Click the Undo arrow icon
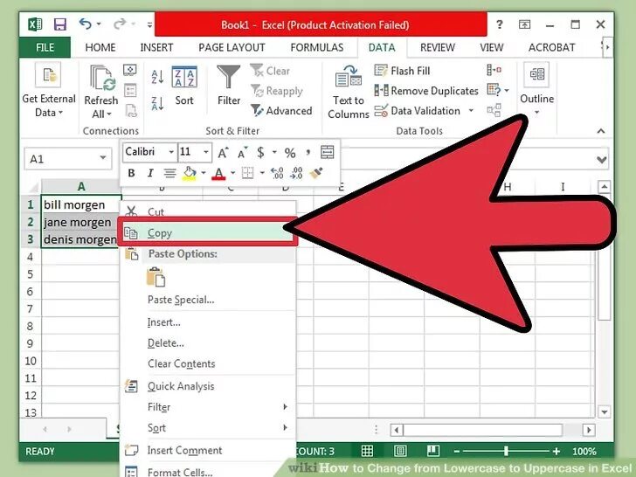Image resolution: width=636 pixels, height=477 pixels. click(x=86, y=24)
